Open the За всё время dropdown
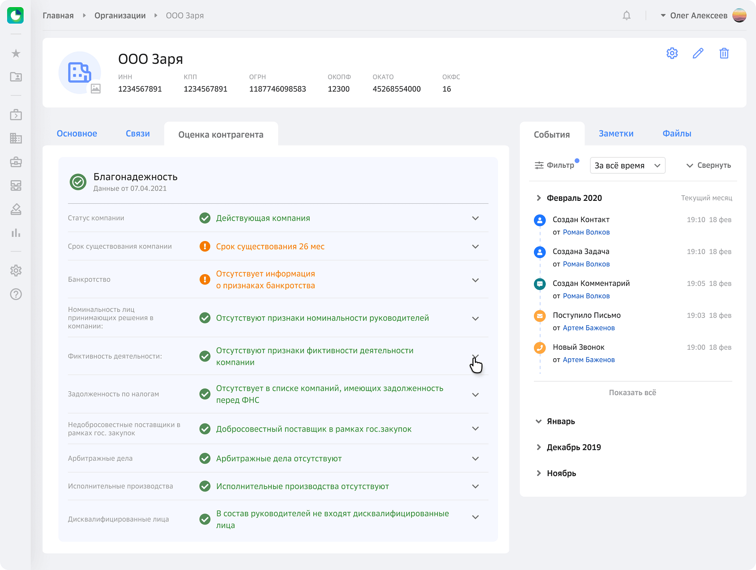 pyautogui.click(x=627, y=165)
